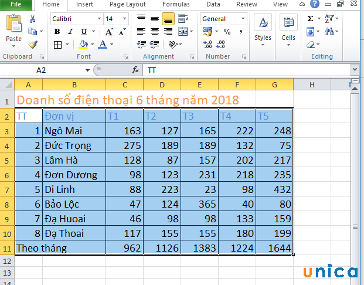The image size is (364, 285).
Task: Select column H header
Action: pyautogui.click(x=312, y=85)
